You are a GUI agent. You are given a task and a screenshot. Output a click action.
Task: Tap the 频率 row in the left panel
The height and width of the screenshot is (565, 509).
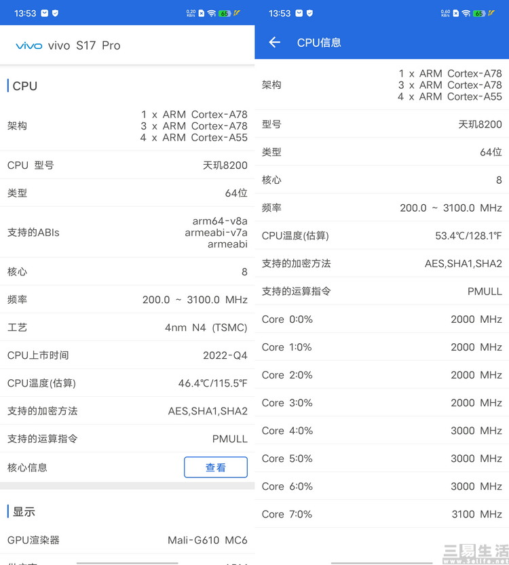128,299
